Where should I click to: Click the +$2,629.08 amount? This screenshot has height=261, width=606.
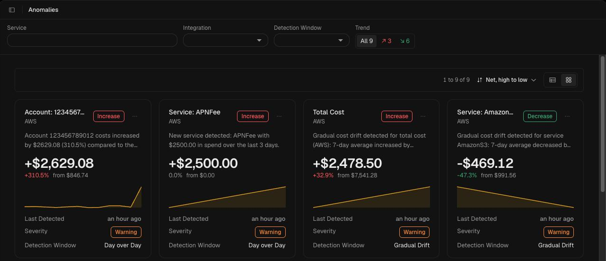point(59,164)
